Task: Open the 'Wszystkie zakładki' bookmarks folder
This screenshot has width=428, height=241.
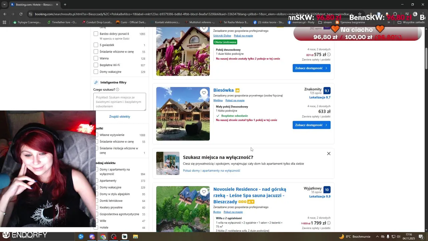Action: [x=411, y=22]
